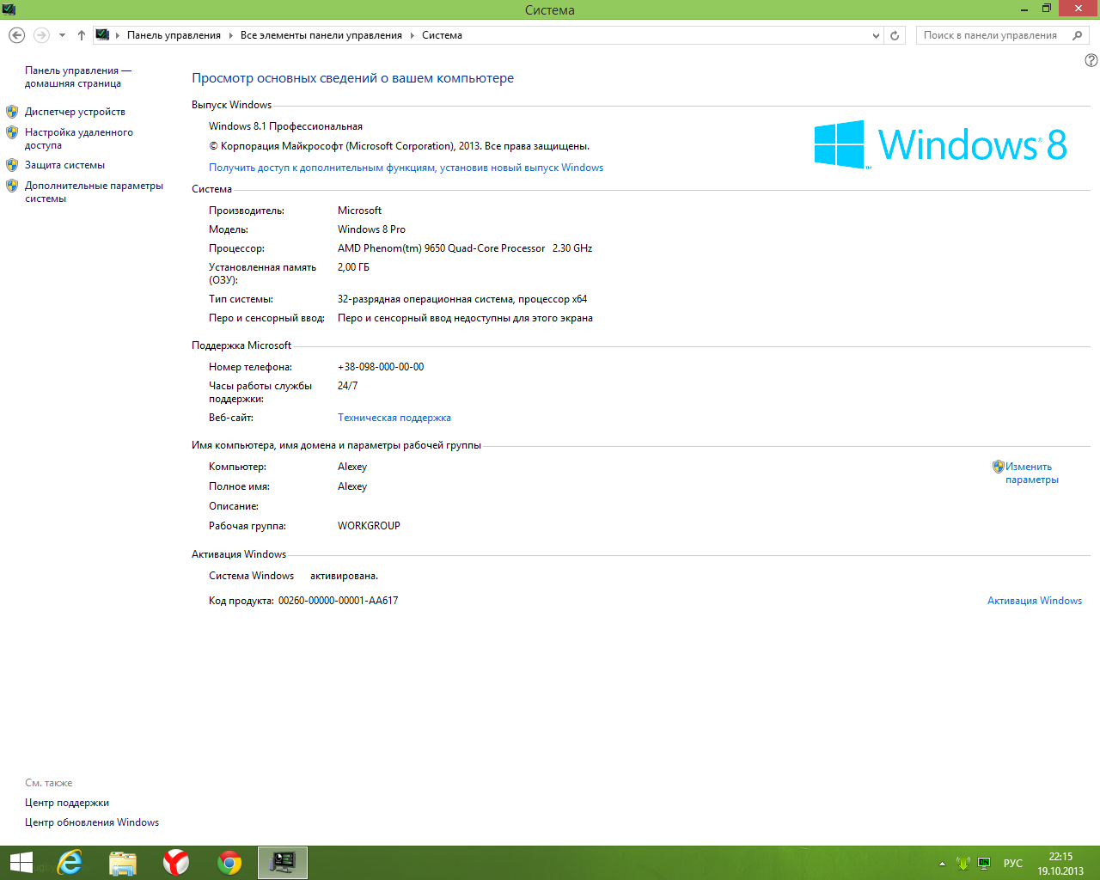Select 'Все элементы панели управления' breadcrumb

click(321, 35)
